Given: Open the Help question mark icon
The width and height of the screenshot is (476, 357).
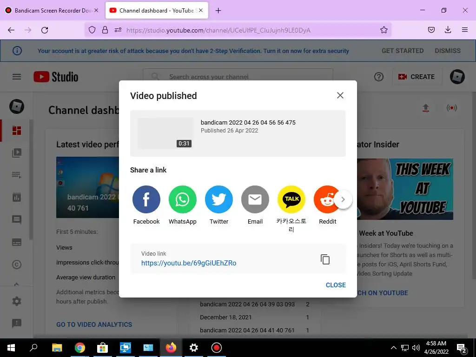Looking at the screenshot, I should [378, 77].
